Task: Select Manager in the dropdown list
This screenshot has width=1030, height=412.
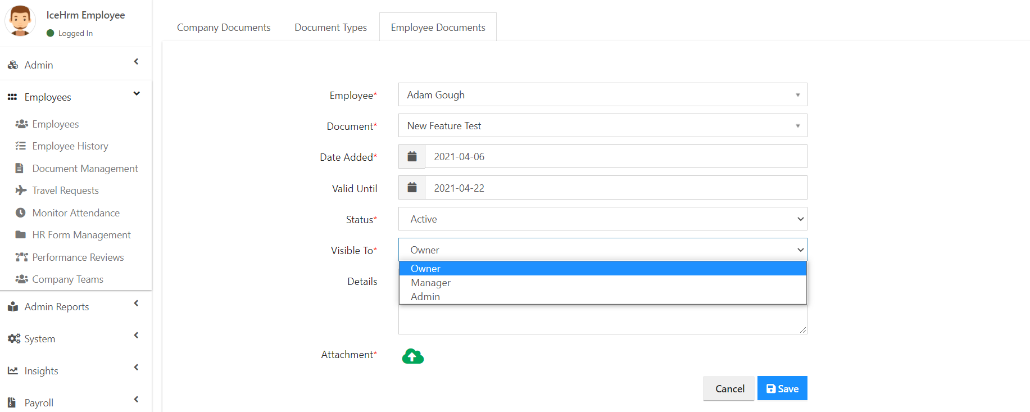Action: pyautogui.click(x=603, y=283)
